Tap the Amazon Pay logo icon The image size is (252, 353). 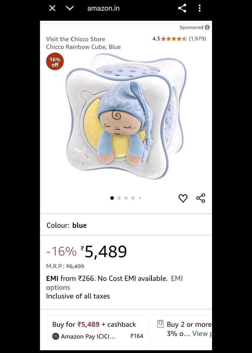coord(55,336)
